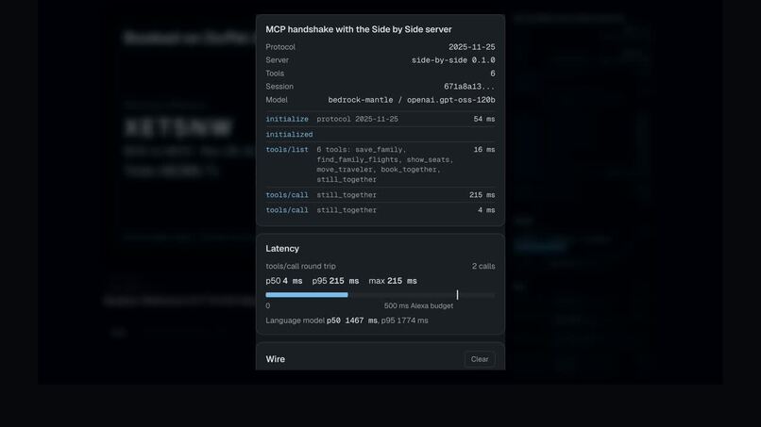Click the Protocol value 2025-11-25
The image size is (761, 427).
click(472, 47)
